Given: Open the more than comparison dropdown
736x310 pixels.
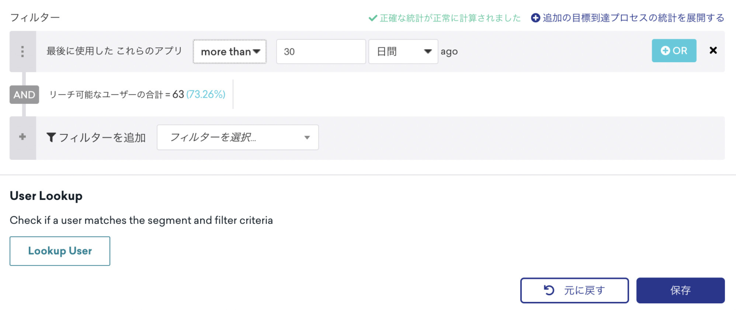Looking at the screenshot, I should click(x=230, y=51).
